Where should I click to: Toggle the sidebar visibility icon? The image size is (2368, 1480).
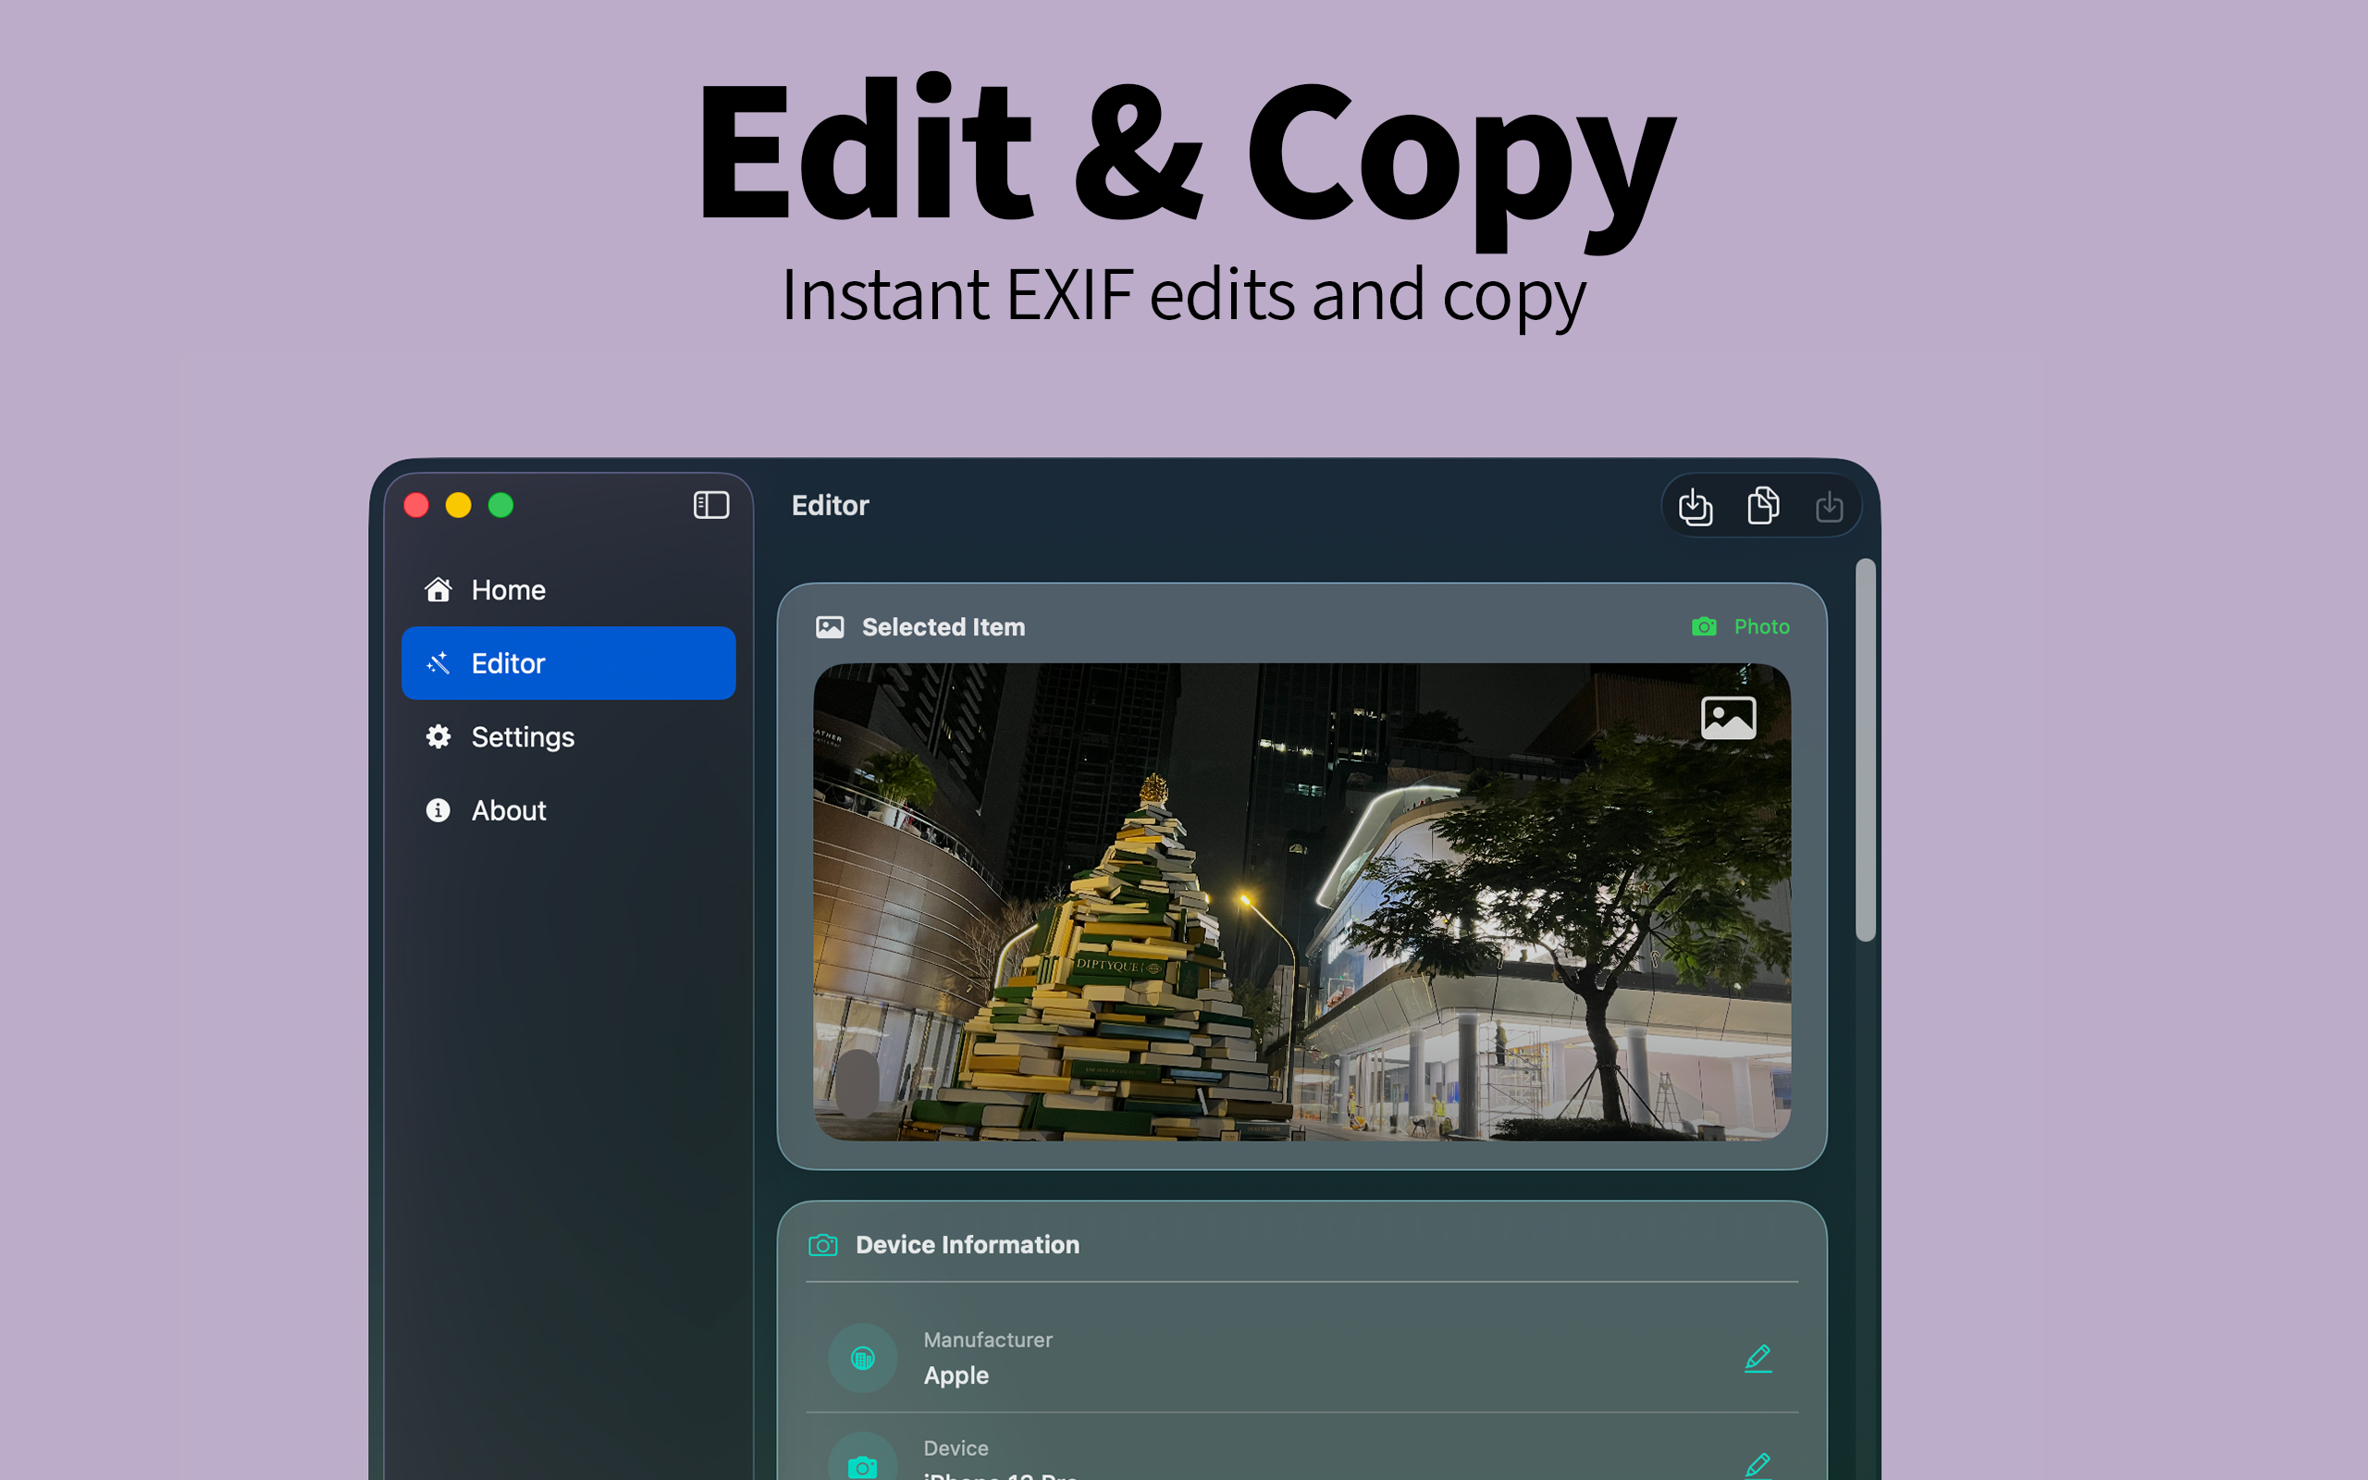(711, 505)
